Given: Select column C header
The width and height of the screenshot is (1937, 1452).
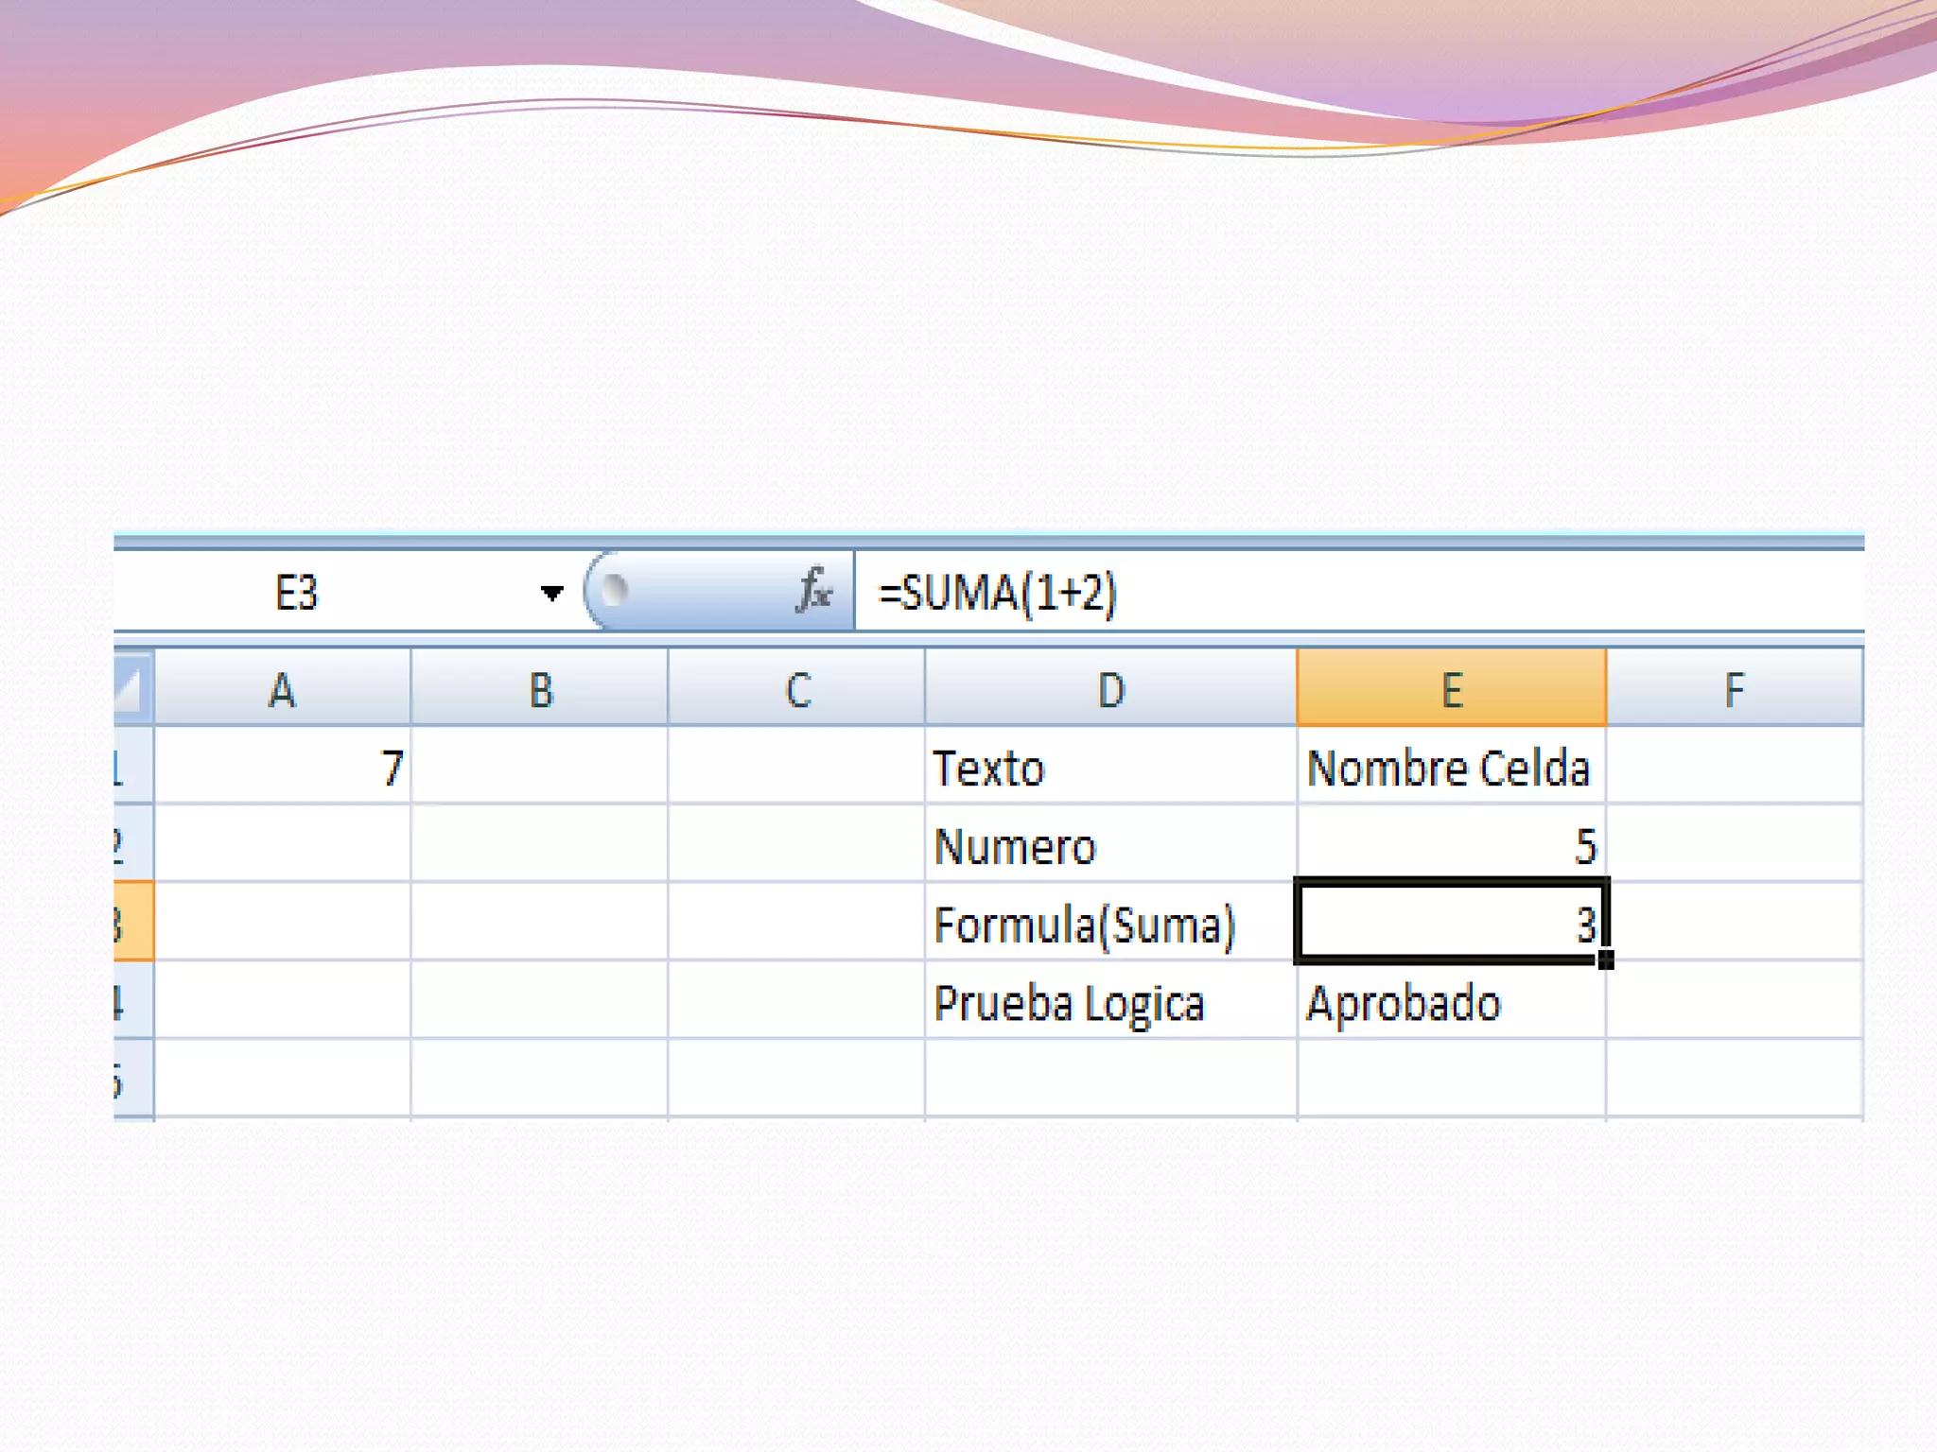Looking at the screenshot, I should [796, 689].
